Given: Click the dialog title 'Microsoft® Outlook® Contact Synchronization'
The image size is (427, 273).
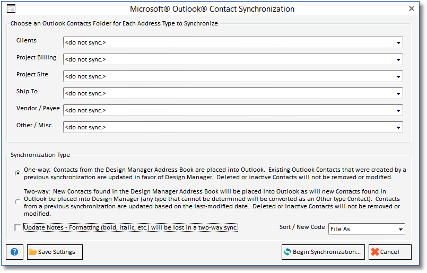Looking at the screenshot, I should (212, 9).
